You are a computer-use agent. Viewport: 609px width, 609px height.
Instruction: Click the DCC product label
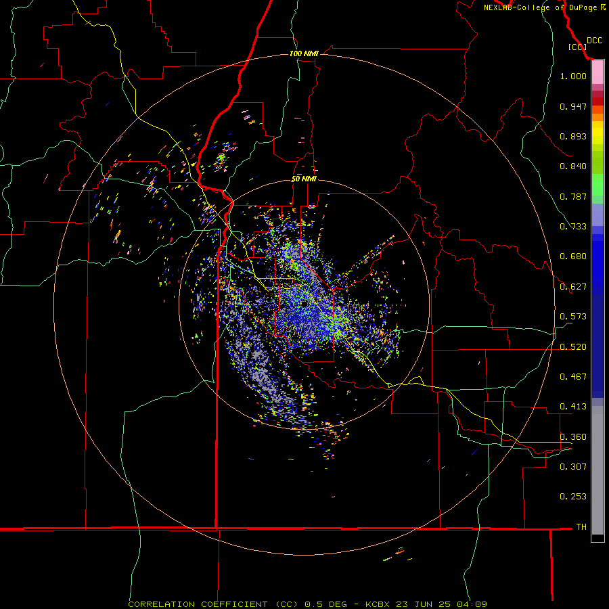[594, 41]
